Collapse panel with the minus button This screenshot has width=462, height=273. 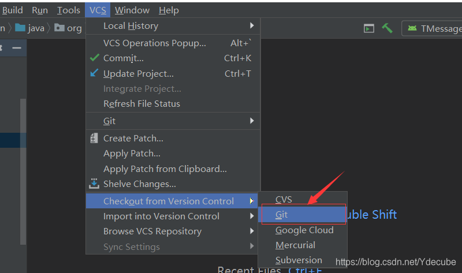tap(17, 48)
